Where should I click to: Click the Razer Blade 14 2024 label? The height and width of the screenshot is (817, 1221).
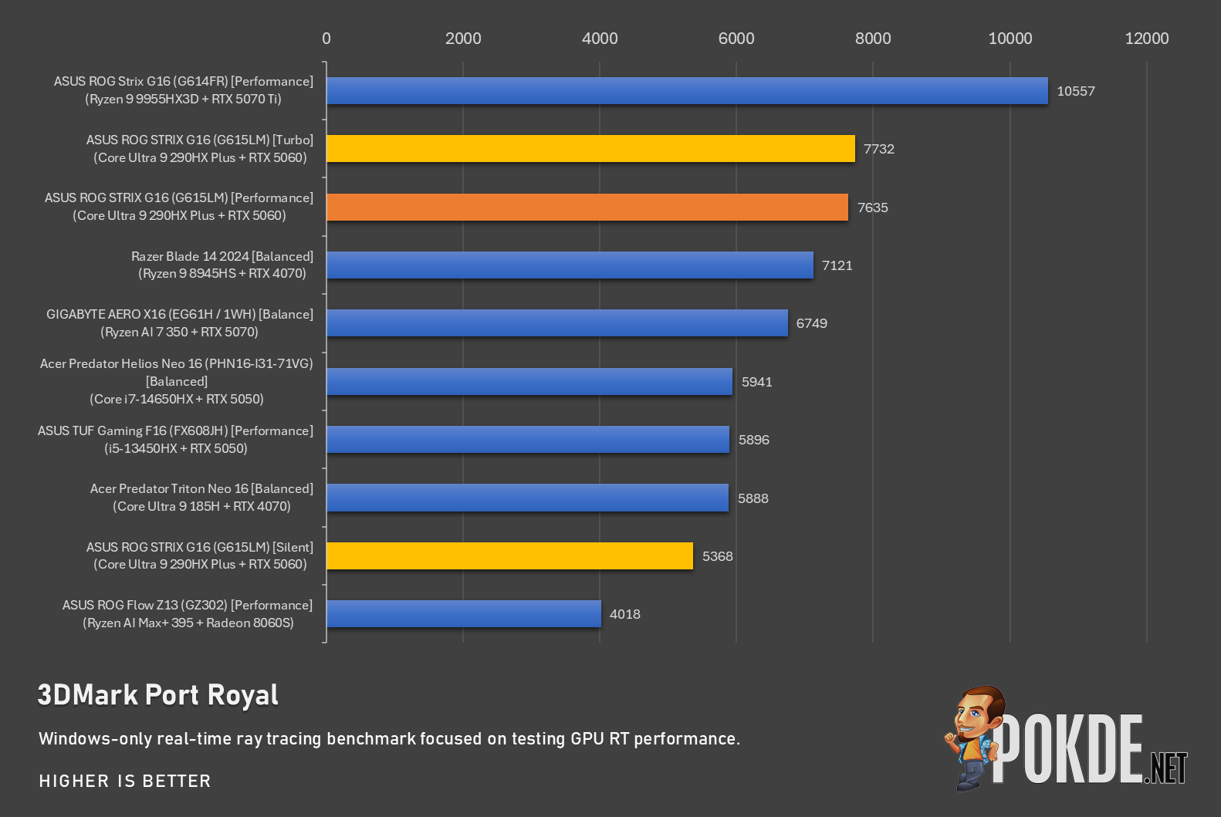click(222, 265)
